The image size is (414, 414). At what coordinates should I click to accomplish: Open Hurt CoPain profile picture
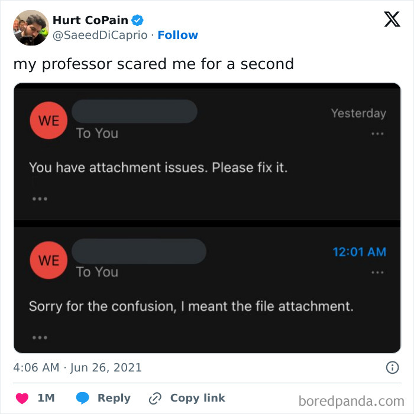[31, 28]
